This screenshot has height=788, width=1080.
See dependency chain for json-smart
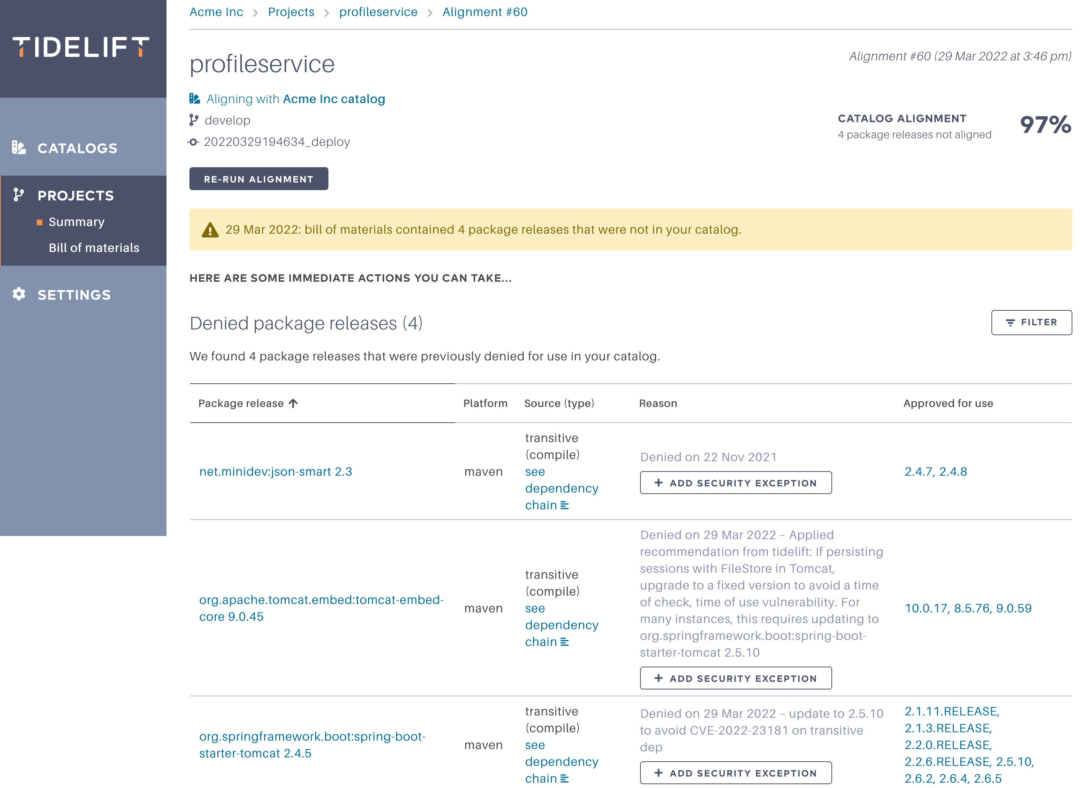point(561,488)
